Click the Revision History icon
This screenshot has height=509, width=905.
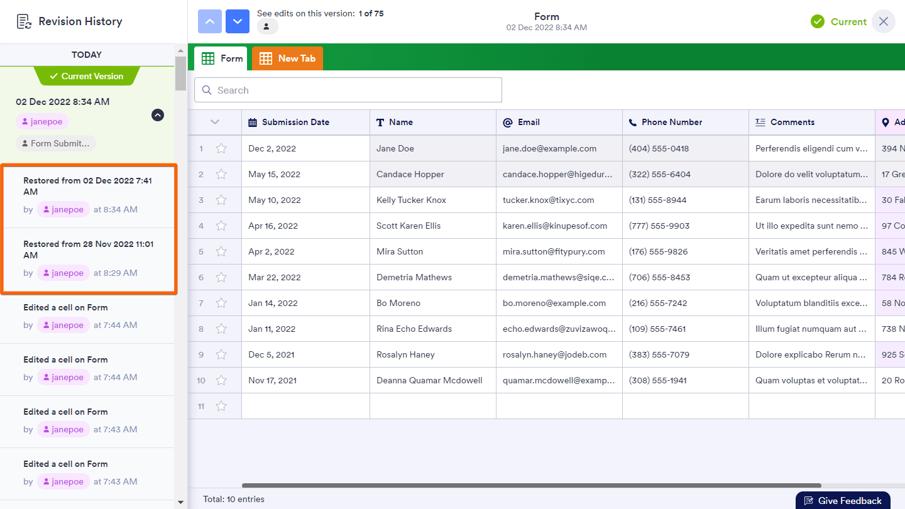tap(24, 21)
